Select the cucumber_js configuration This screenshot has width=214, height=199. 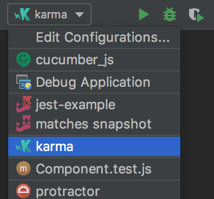[94, 60]
